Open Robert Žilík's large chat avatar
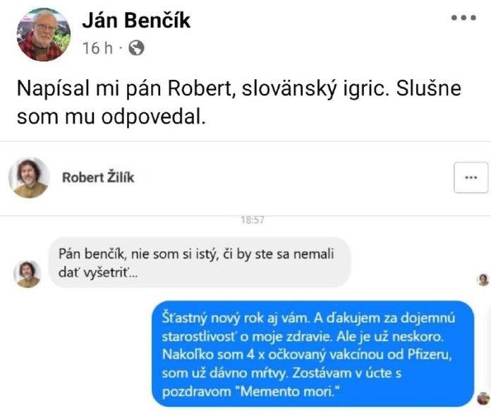 coord(29,178)
